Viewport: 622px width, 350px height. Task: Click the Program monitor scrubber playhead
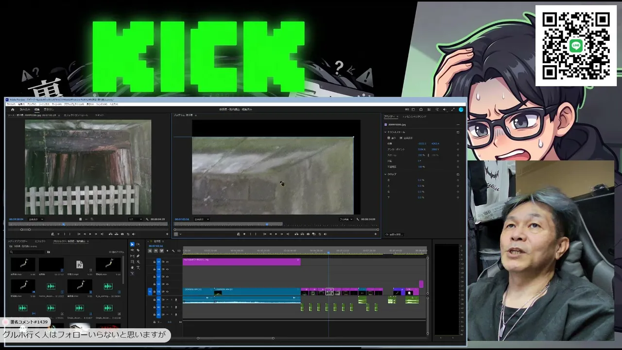267,224
